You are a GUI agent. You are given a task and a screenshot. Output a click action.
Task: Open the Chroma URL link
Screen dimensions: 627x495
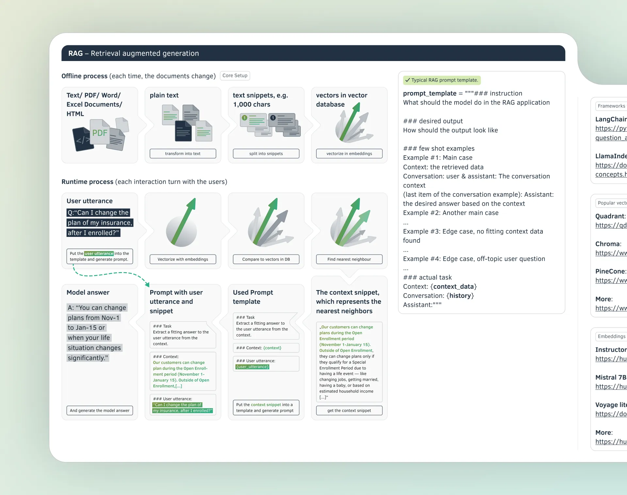[x=611, y=253]
